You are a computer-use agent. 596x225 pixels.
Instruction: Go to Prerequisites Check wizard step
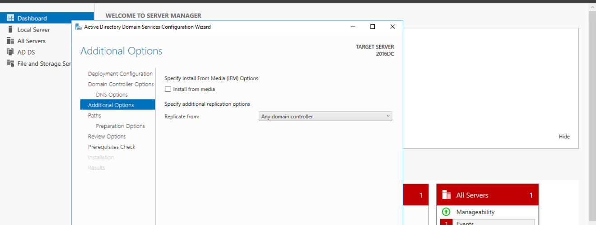point(112,147)
